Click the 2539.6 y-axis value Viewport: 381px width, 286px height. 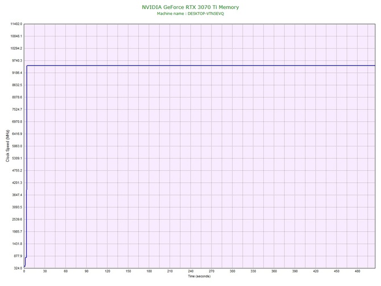point(17,219)
